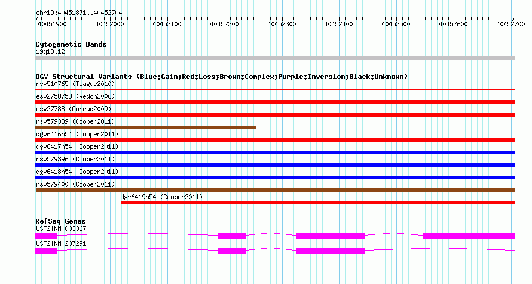Select the red dgv6419n54 loss bar
The width and height of the screenshot is (532, 284).
click(x=318, y=203)
